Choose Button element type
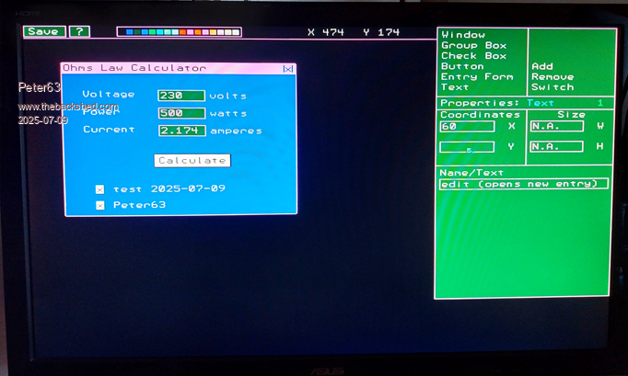Viewport: 628px width, 376px height. [x=462, y=66]
